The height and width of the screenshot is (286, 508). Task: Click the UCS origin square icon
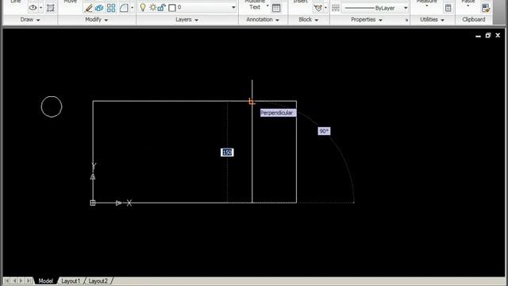coord(93,203)
